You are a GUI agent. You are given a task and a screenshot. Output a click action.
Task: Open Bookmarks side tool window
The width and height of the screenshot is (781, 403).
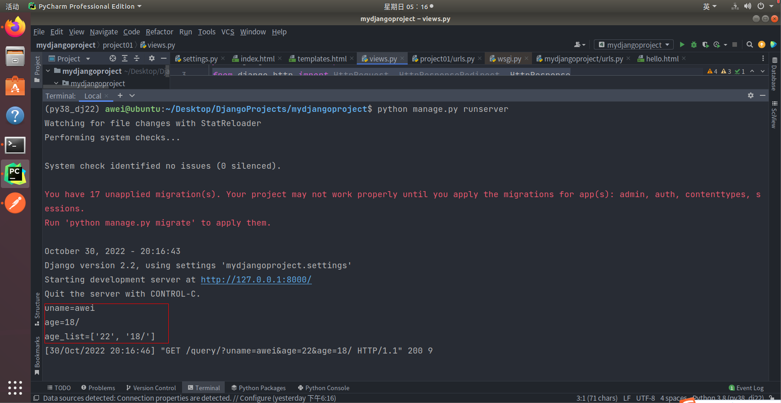pos(37,355)
